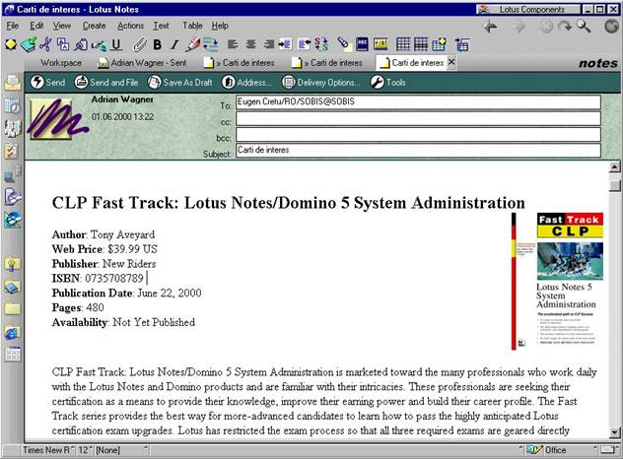The image size is (623, 459).
Task: Open the Delivery Options dialog
Action: (321, 83)
